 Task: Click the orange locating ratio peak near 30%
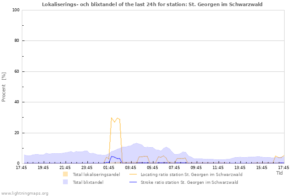(x=112, y=118)
